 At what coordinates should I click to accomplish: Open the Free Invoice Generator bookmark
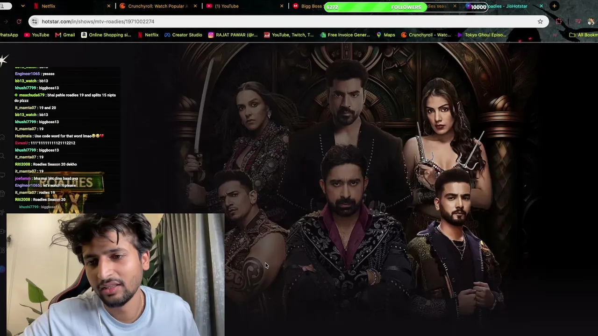tap(345, 35)
